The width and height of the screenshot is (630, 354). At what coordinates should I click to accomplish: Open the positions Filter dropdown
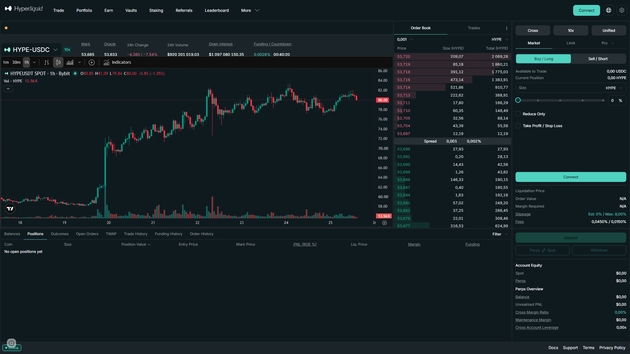tap(500, 234)
